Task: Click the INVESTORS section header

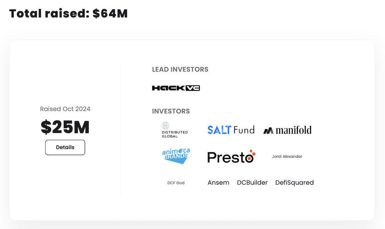Action: [x=171, y=111]
